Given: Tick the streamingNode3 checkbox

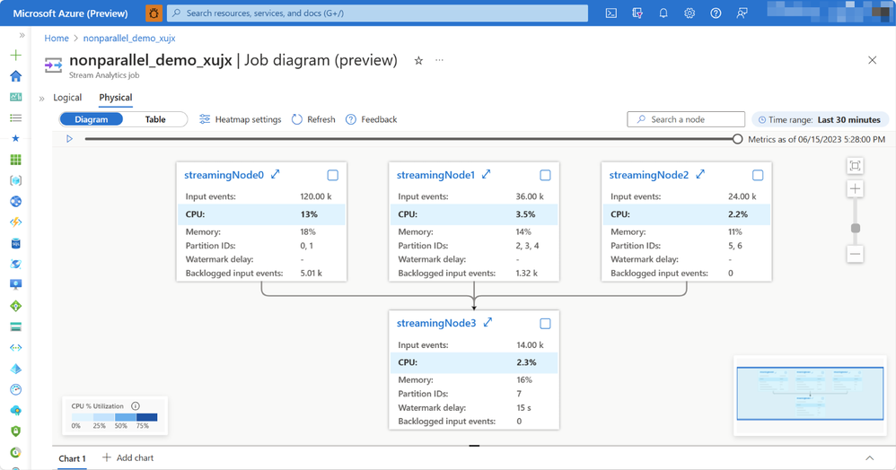Looking at the screenshot, I should [545, 324].
